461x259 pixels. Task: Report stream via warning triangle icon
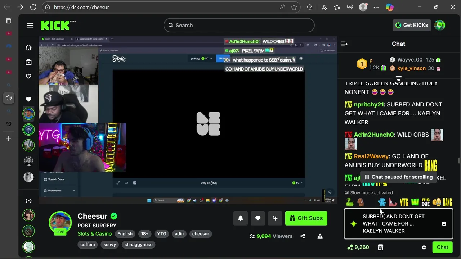320,236
